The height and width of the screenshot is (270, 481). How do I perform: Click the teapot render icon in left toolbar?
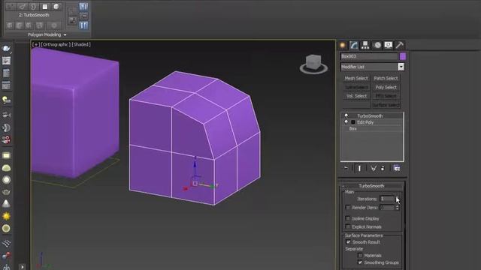tap(6, 48)
